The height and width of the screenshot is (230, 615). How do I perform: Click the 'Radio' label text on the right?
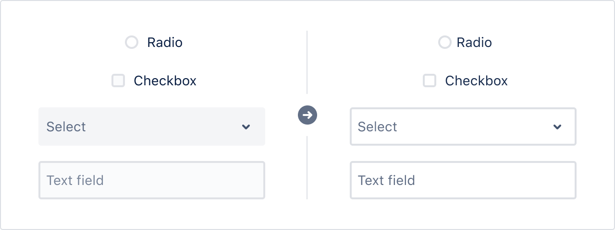474,43
